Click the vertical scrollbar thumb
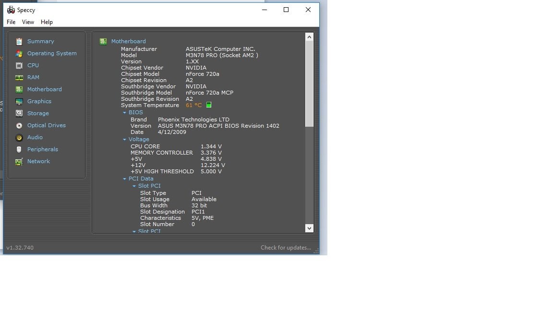Screen dimensions: 553x311 pyautogui.click(x=309, y=84)
